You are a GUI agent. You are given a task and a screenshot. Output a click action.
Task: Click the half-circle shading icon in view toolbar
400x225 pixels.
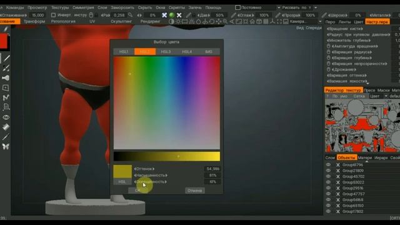pos(171,22)
